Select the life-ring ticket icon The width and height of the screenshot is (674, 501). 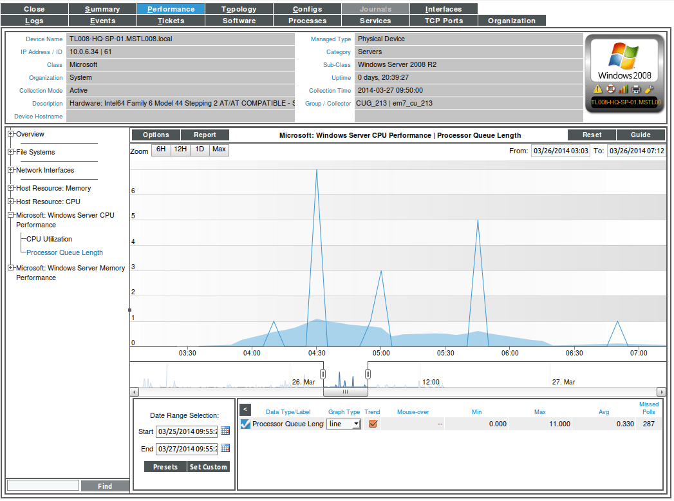point(610,89)
